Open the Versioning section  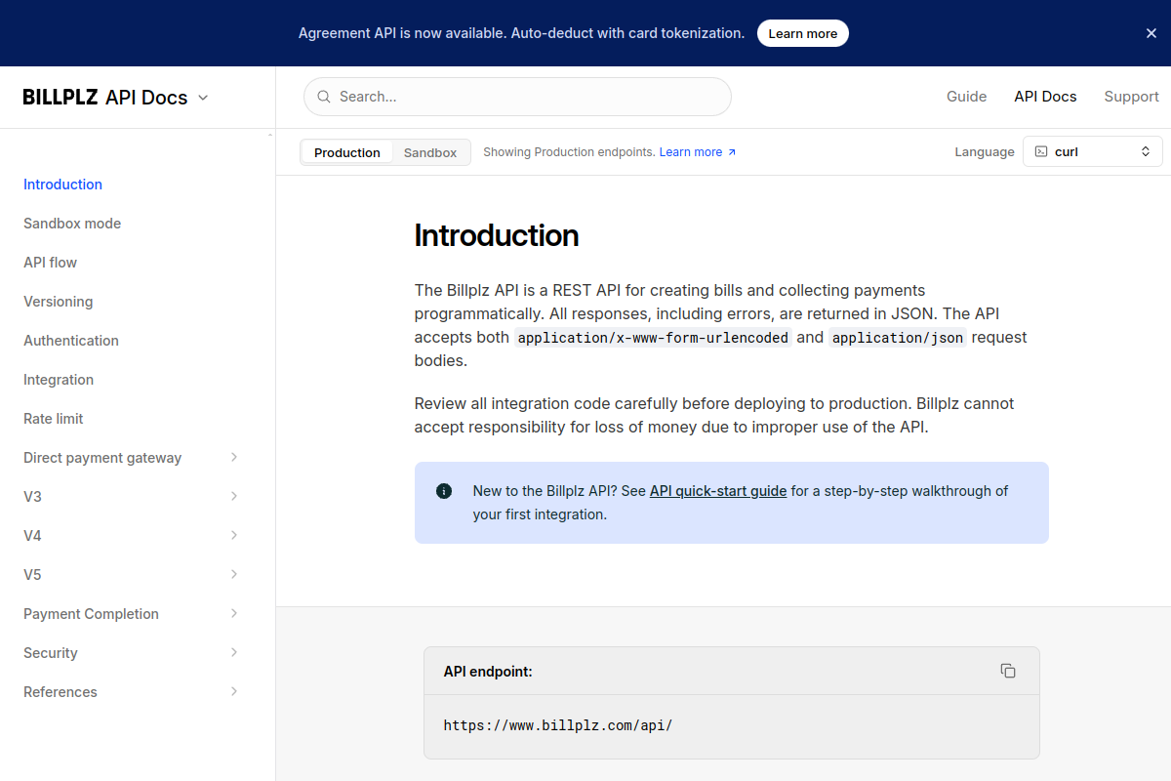pyautogui.click(x=59, y=302)
